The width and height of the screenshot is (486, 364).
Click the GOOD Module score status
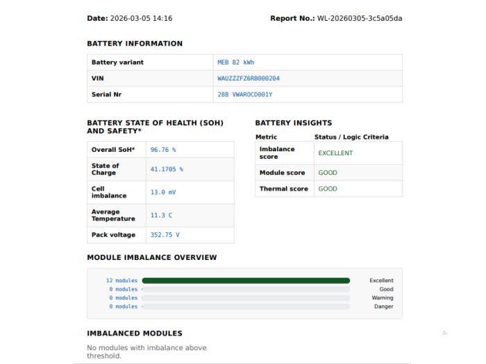pos(328,173)
